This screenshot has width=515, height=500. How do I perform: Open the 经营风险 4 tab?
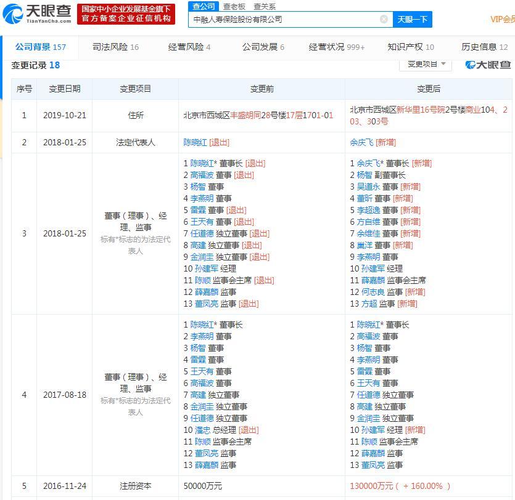point(189,47)
